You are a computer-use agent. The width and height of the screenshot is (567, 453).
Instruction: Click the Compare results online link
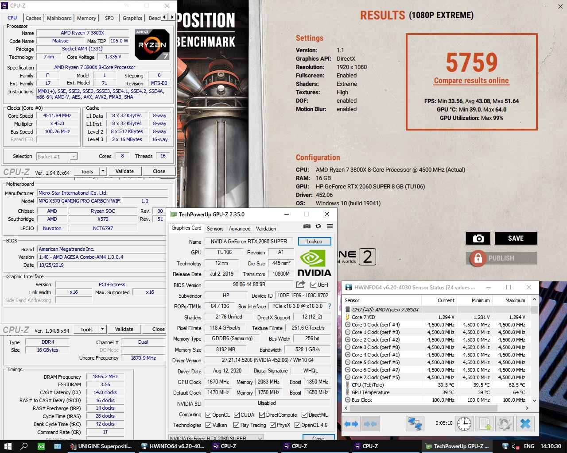click(x=471, y=81)
